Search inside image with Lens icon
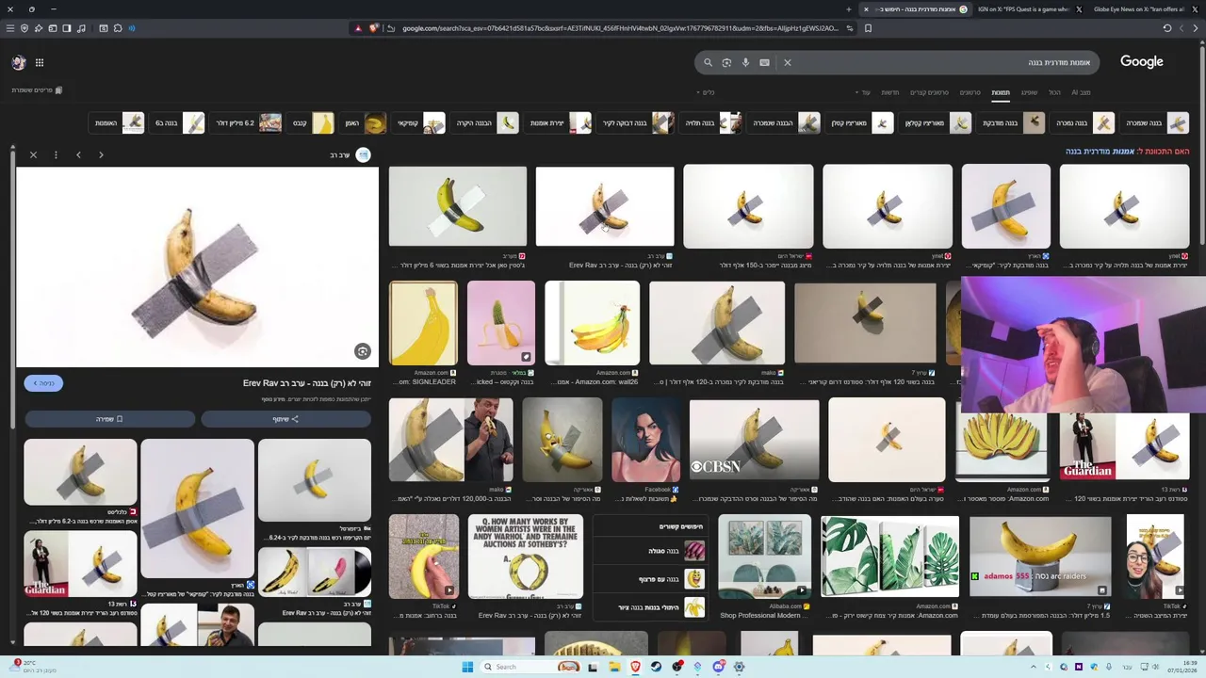 click(362, 351)
